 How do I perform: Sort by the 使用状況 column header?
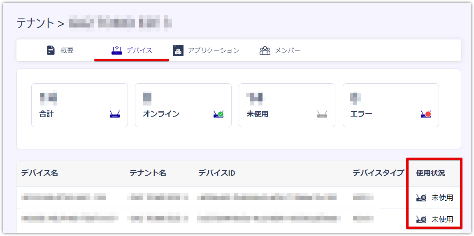(430, 173)
